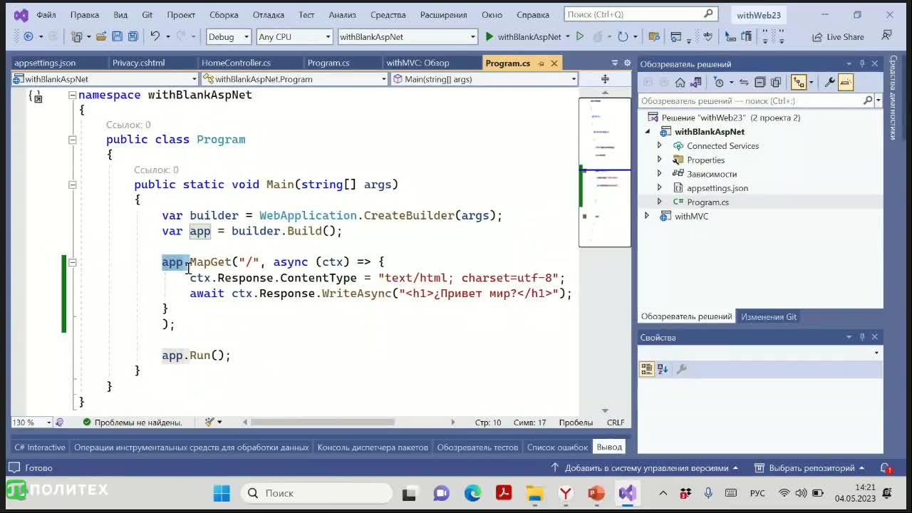Toggle the Preview Selected Items button

tap(846, 83)
